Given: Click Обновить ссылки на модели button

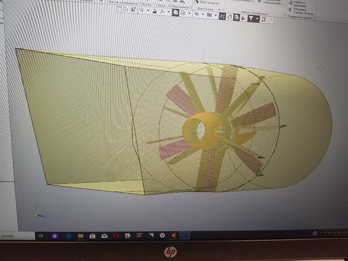Looking at the screenshot, I should pos(303,12).
